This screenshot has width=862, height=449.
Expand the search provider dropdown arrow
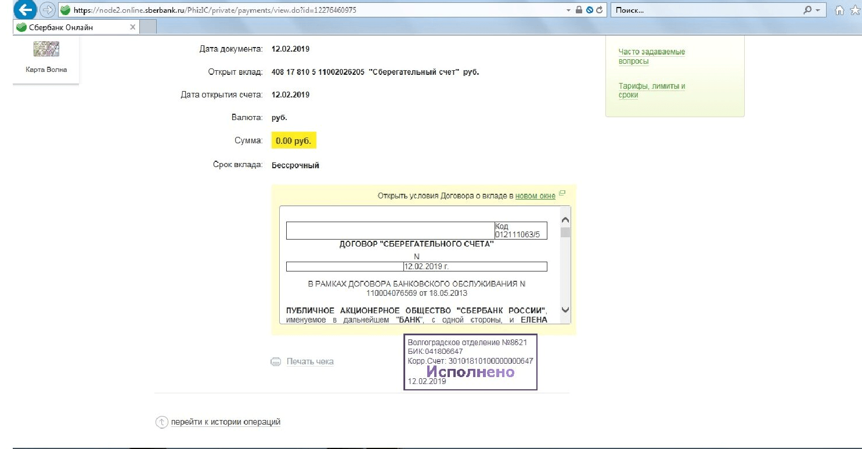tap(818, 10)
